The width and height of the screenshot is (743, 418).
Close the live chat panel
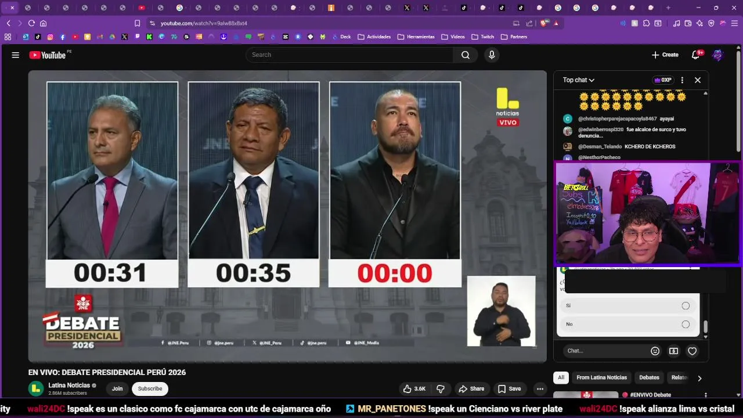coord(698,80)
